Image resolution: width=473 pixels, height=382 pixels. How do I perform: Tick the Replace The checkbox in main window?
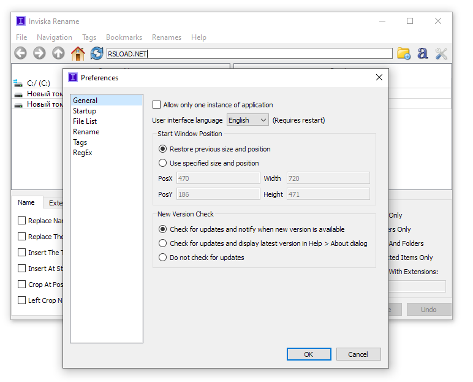tap(21, 236)
